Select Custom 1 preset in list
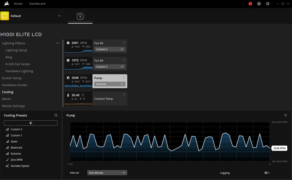This screenshot has height=180, width=292. [16, 135]
